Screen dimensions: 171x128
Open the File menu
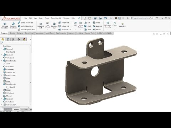coord(26,18)
